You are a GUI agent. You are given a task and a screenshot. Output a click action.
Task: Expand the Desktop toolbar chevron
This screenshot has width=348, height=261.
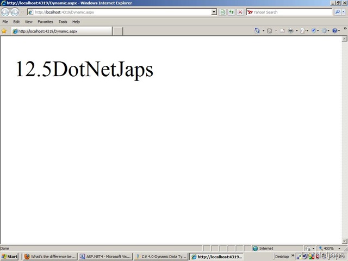coord(293,256)
